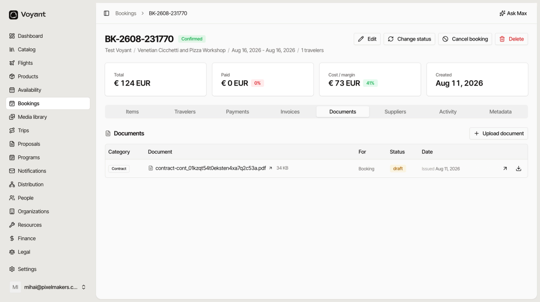Screen dimensions: 540x302
Task: Switch to the Payments tab
Action: [238, 112]
